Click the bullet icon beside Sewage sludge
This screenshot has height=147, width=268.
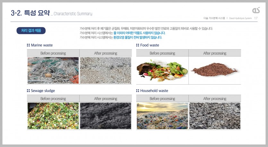[28, 91]
